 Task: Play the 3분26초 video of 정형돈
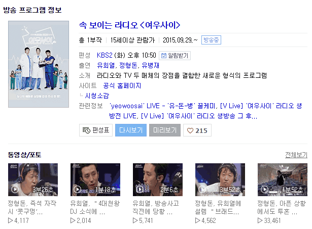pos(33,179)
